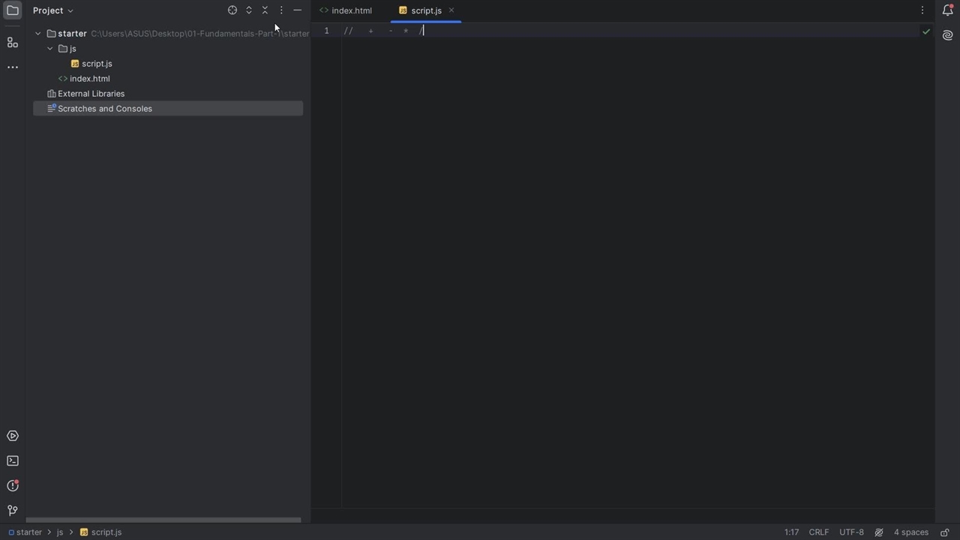
Task: Select External Libraries in project tree
Action: [91, 94]
